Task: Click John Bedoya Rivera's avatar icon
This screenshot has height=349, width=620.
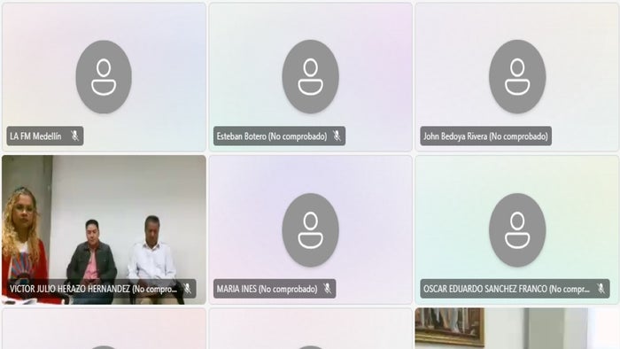Action: pos(517,77)
